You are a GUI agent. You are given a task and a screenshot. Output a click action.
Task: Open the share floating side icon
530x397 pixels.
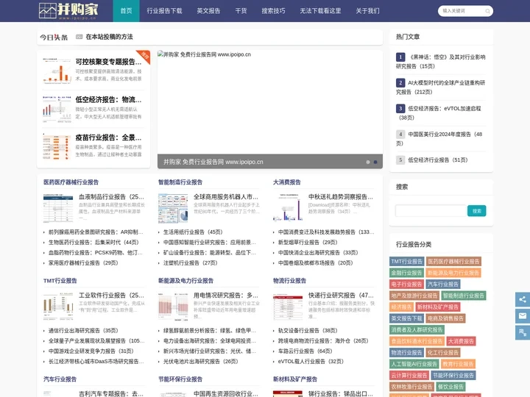tap(523, 299)
